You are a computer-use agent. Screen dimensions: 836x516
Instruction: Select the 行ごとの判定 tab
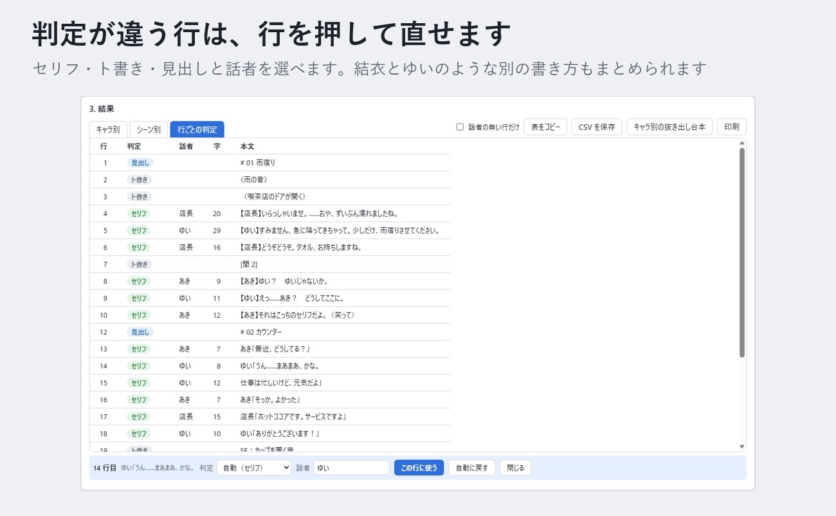click(x=197, y=129)
